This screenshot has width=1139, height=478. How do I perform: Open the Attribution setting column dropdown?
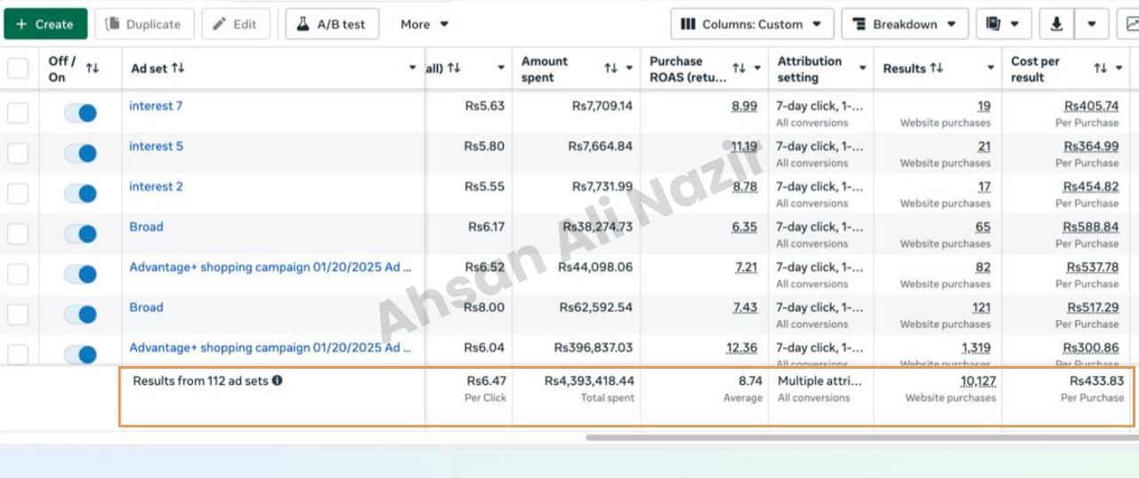point(862,68)
